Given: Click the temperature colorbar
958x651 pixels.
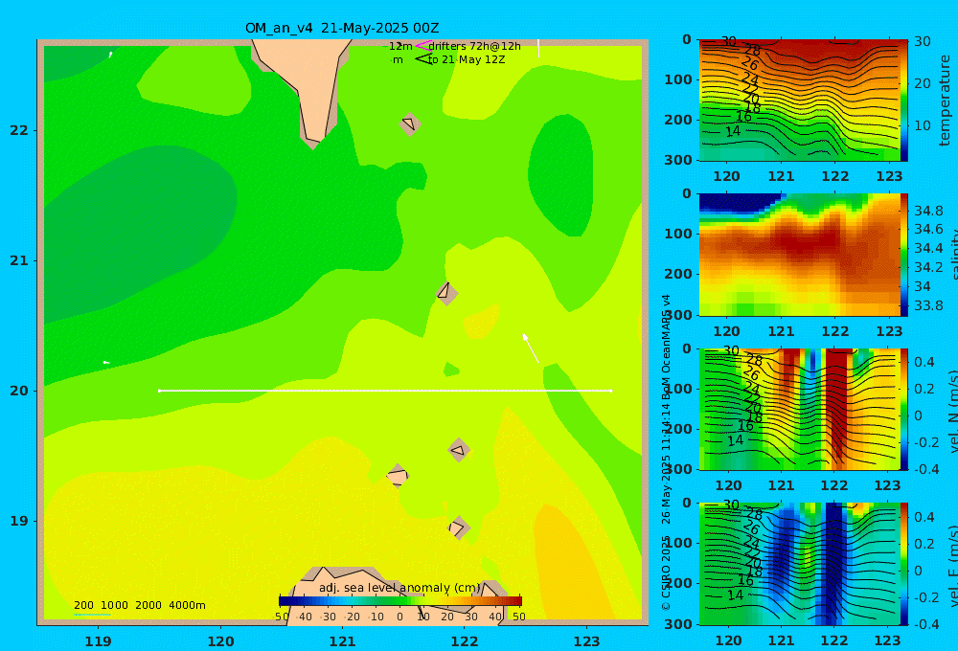Looking at the screenshot, I should (904, 101).
